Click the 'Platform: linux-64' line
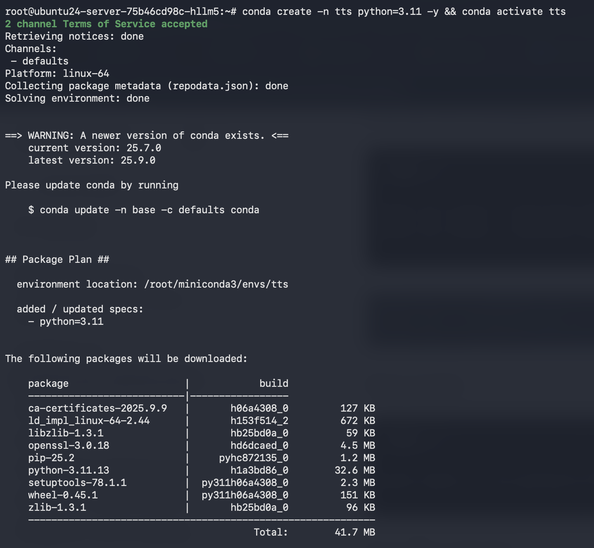 (x=57, y=74)
